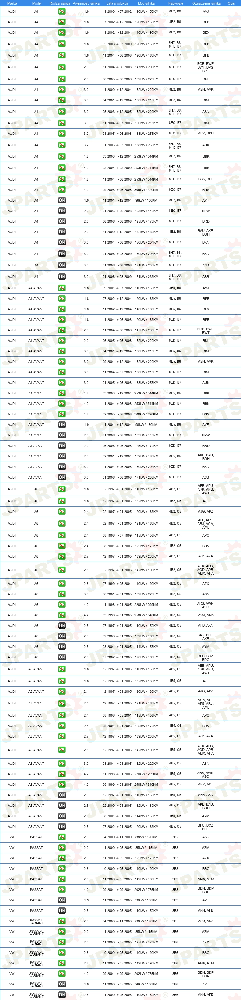This screenshot has width=241, height=1000.
Task: Click petrol icon in PASSAT 3B3 AZM row
Action: [62, 847]
